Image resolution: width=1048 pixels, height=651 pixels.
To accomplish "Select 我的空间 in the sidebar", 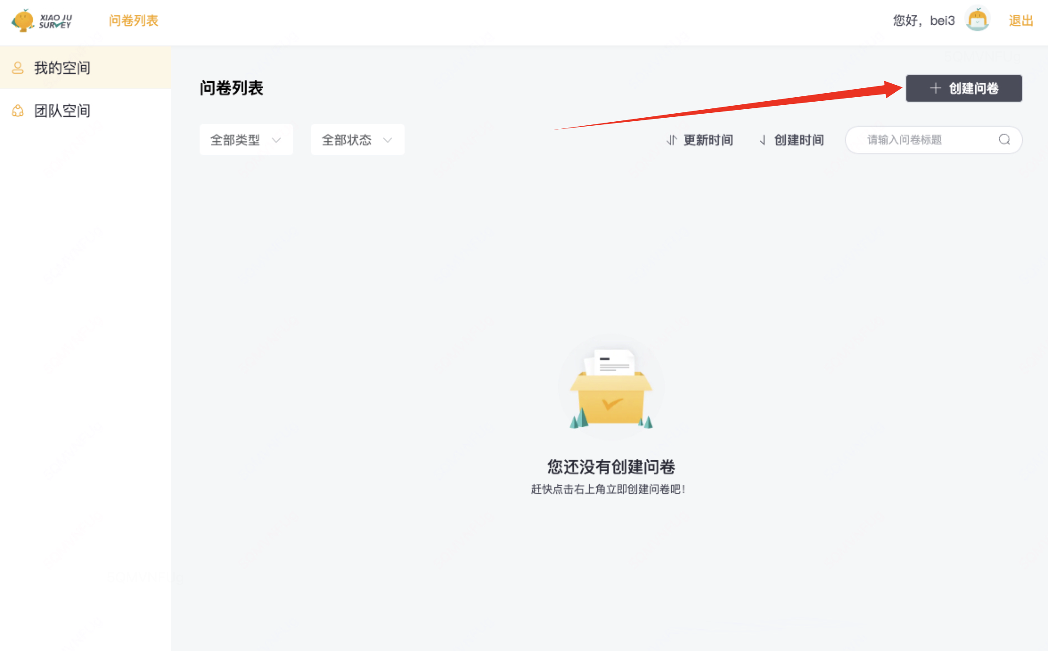I will pos(62,68).
